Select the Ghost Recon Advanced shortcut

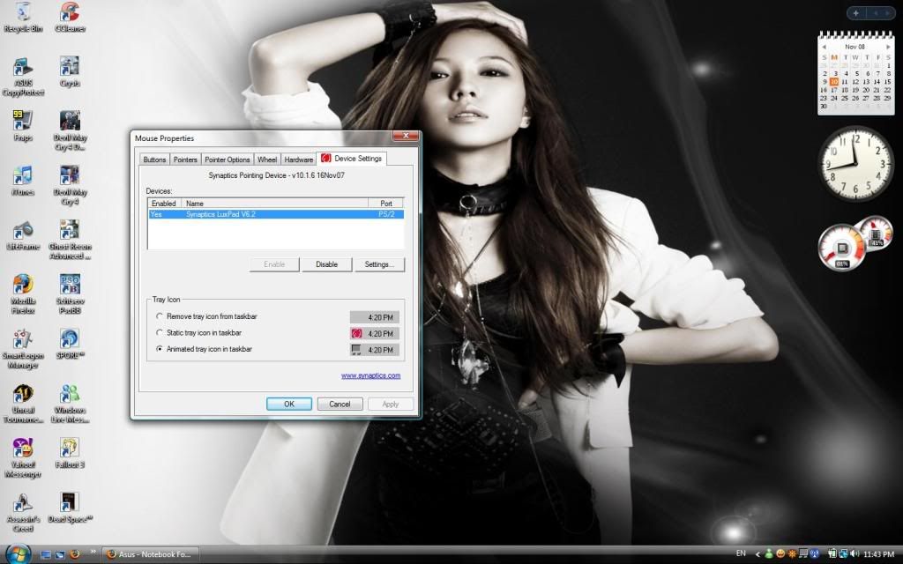[x=70, y=240]
